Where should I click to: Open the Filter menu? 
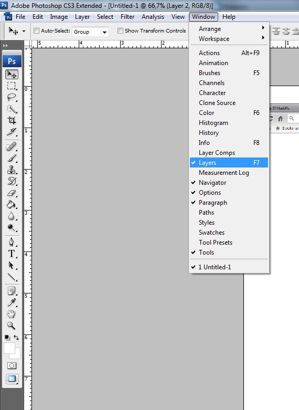click(x=127, y=17)
